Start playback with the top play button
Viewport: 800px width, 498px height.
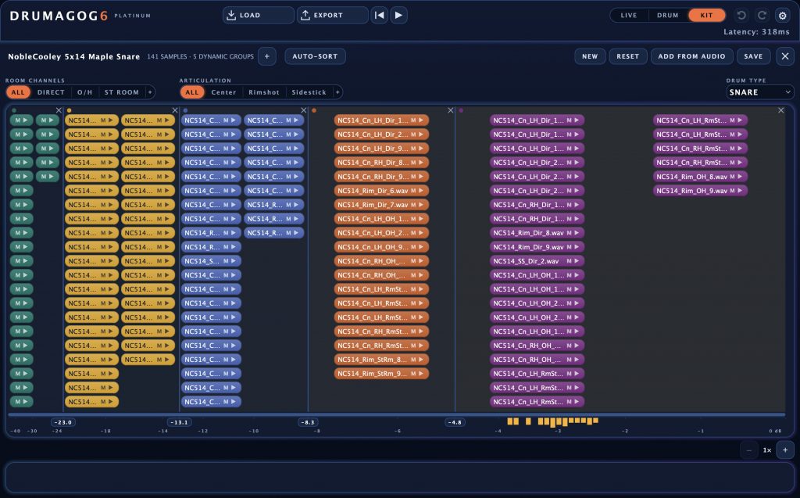398,16
